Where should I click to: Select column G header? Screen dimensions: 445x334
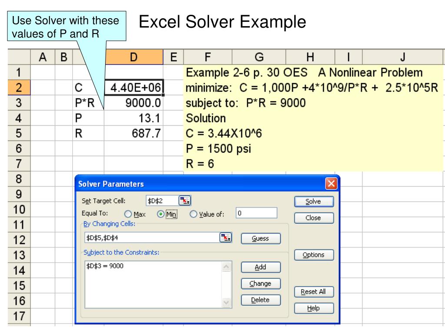[259, 57]
